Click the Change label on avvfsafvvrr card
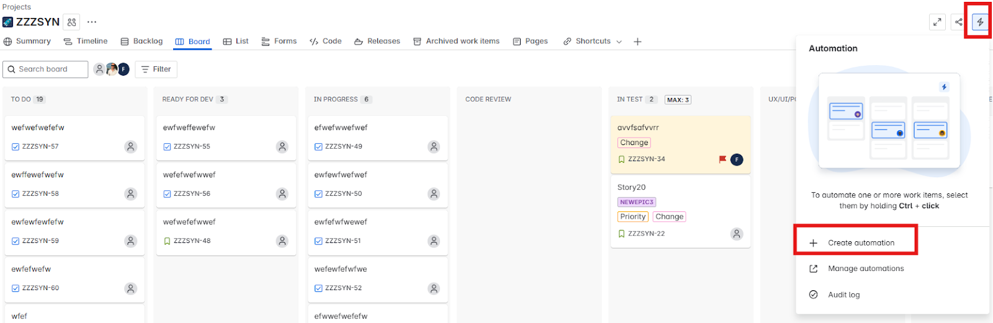This screenshot has width=993, height=323. [634, 143]
